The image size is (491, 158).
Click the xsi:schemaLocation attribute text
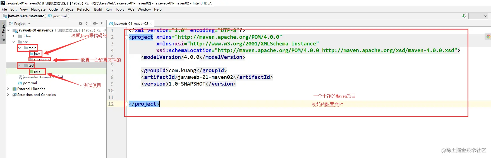pos(185,50)
